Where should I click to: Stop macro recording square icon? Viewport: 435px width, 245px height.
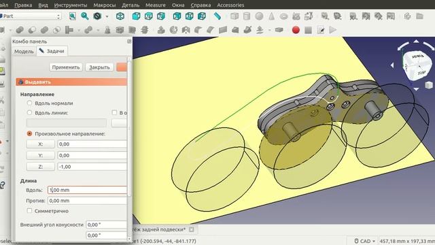click(308, 30)
